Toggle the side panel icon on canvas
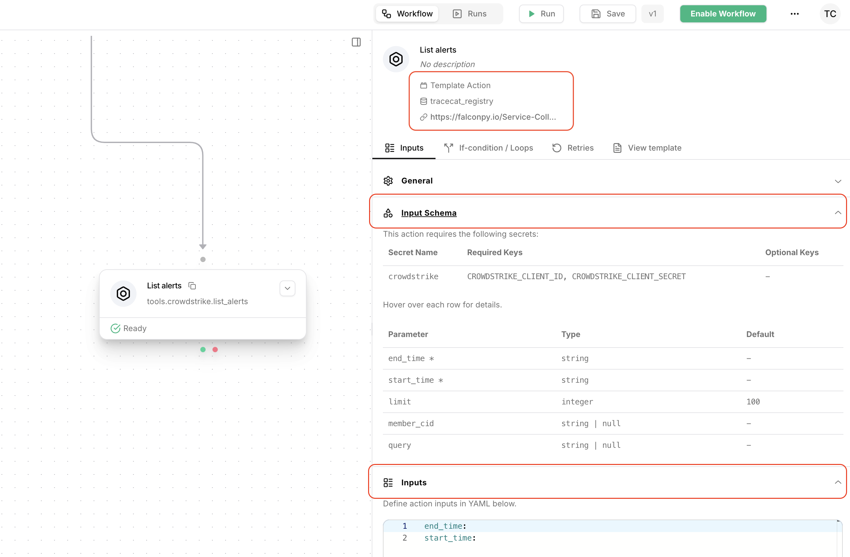The image size is (850, 557). point(356,42)
